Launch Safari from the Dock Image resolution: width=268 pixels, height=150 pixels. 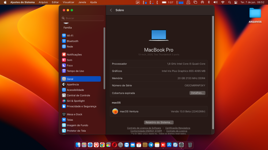tap(90, 145)
